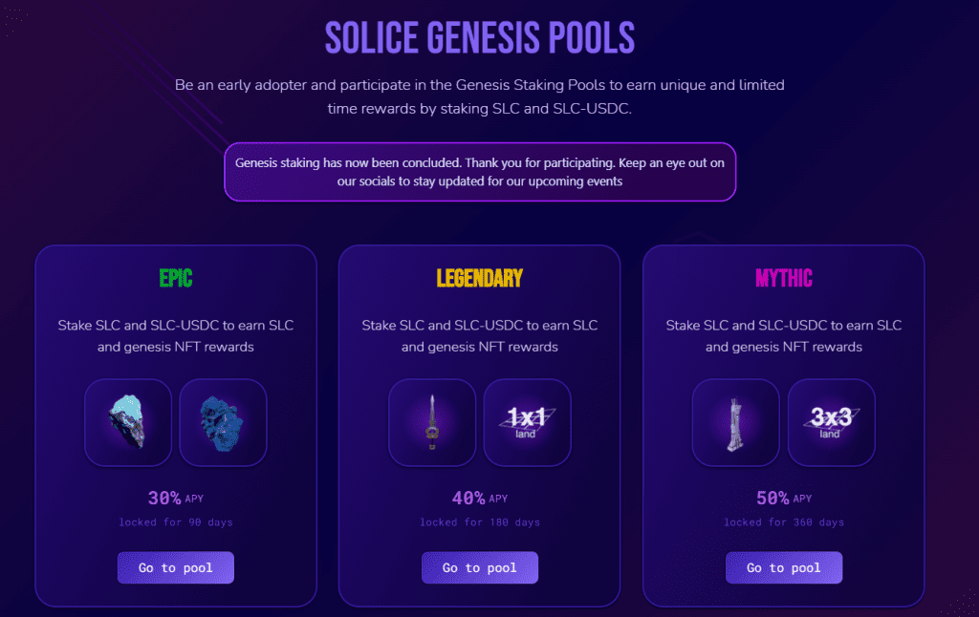979x617 pixels.
Task: Click the genesis staking concluded notice banner
Action: click(480, 172)
